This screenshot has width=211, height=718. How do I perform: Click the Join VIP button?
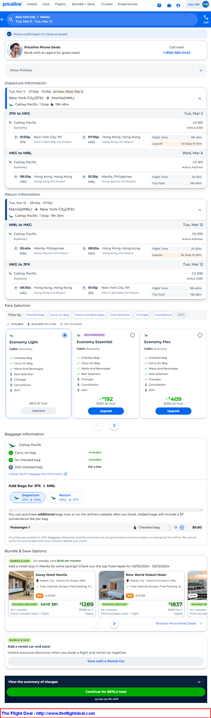click(193, 4)
